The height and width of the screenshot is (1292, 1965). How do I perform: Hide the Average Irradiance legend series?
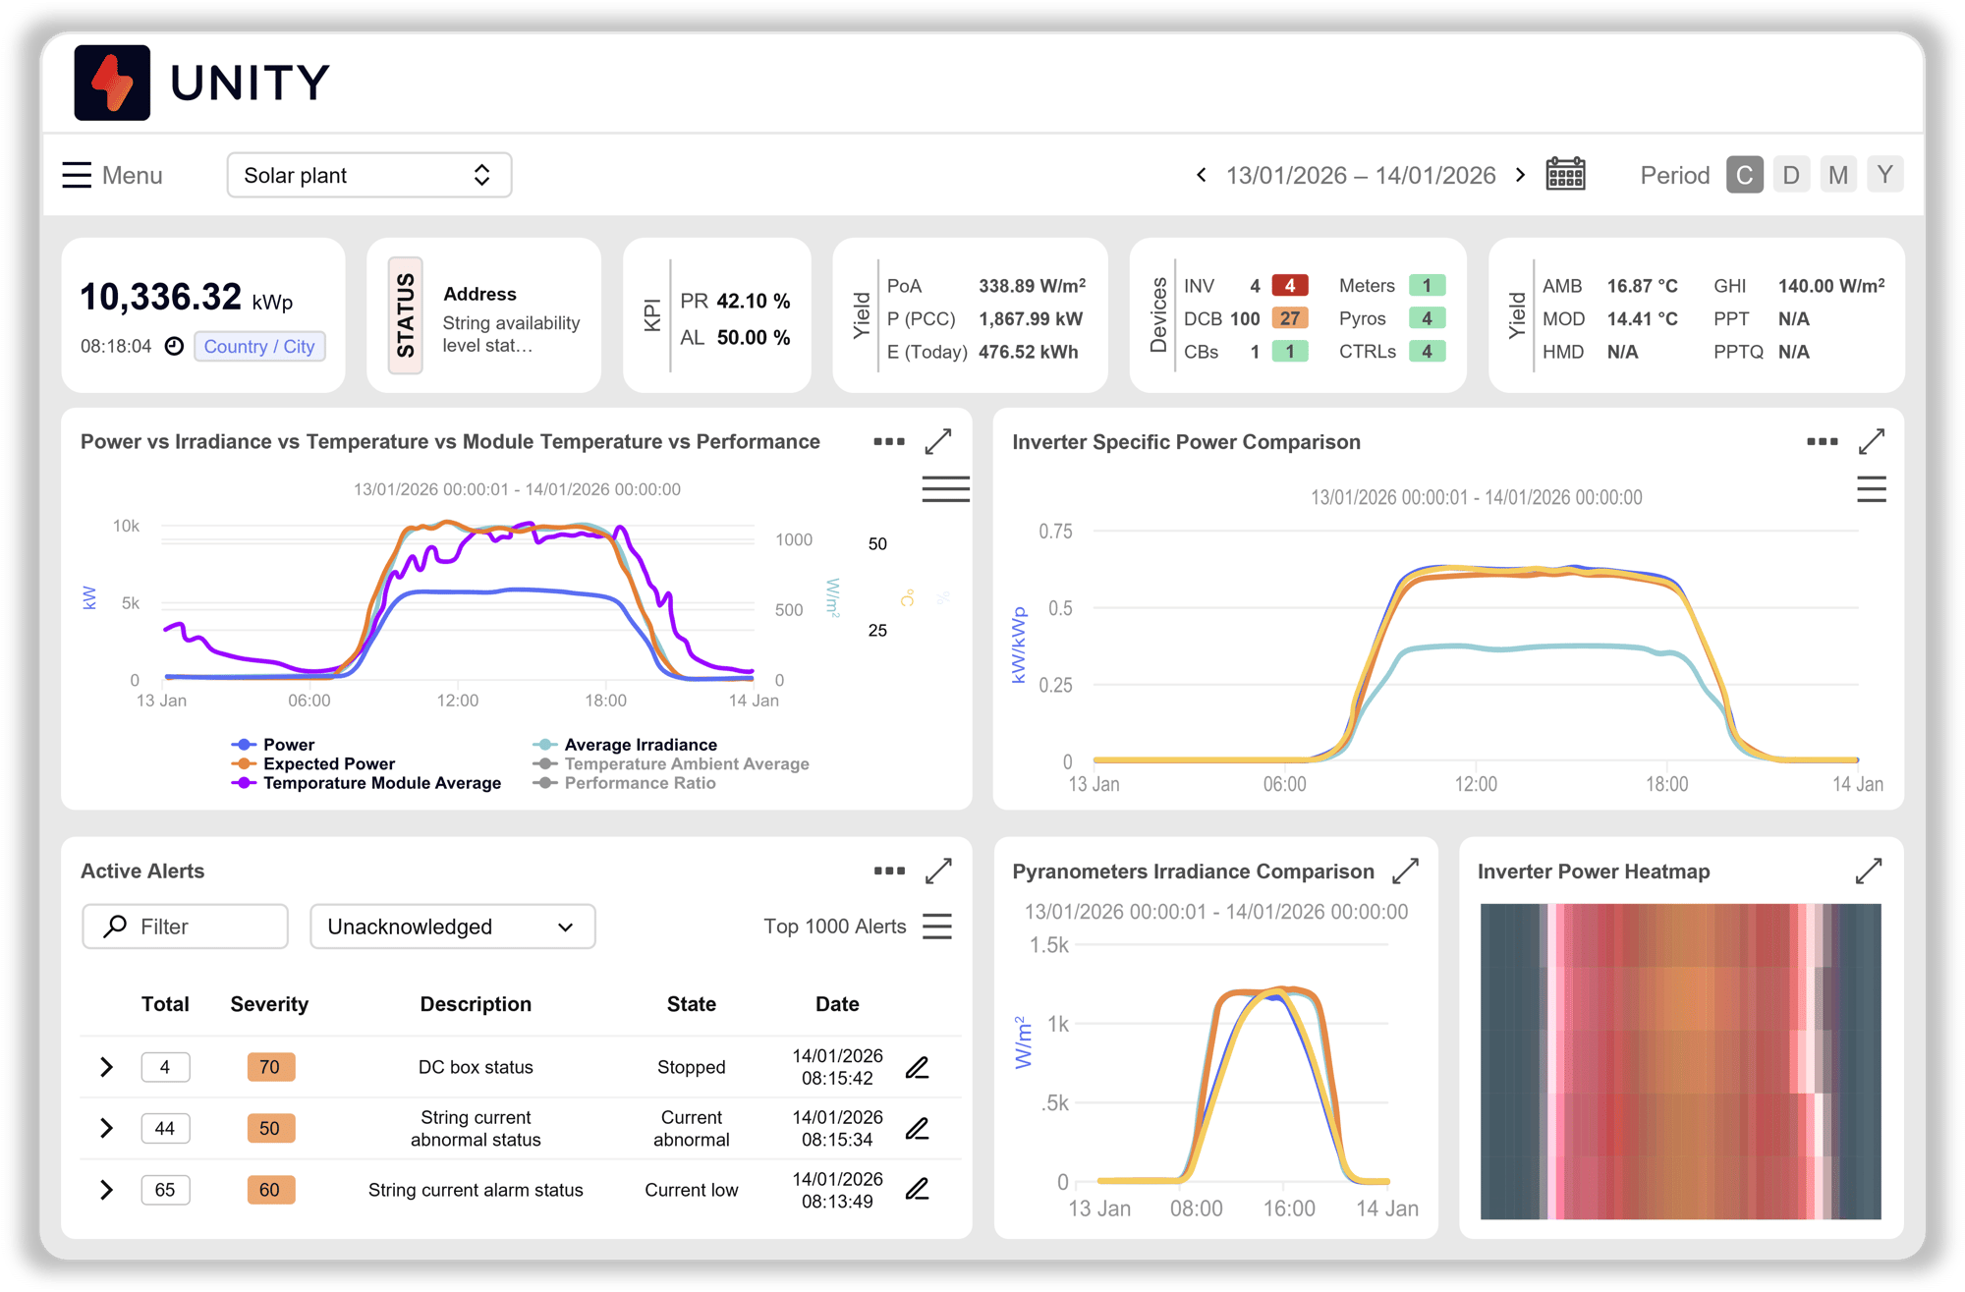point(640,745)
